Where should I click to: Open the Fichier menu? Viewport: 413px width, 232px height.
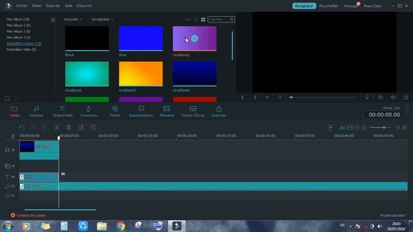tap(21, 6)
